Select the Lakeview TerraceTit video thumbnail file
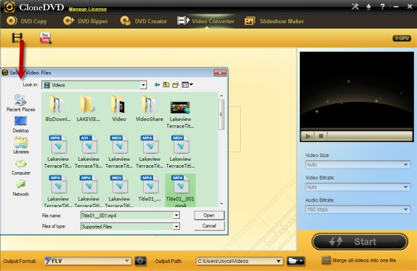 tap(180, 115)
